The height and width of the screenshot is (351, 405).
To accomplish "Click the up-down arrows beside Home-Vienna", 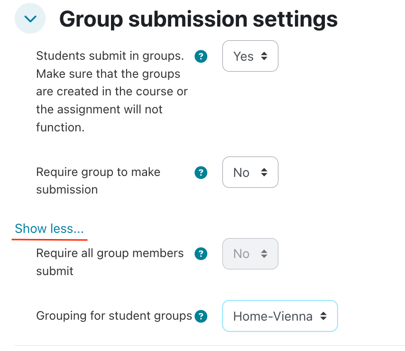I will (323, 316).
